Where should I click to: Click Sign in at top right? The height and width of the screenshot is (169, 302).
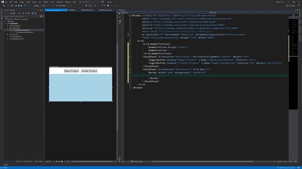(278, 2)
